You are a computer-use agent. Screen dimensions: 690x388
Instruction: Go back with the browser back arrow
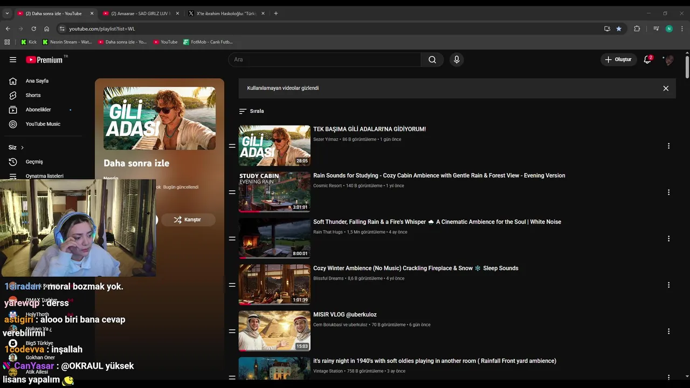[x=8, y=29]
